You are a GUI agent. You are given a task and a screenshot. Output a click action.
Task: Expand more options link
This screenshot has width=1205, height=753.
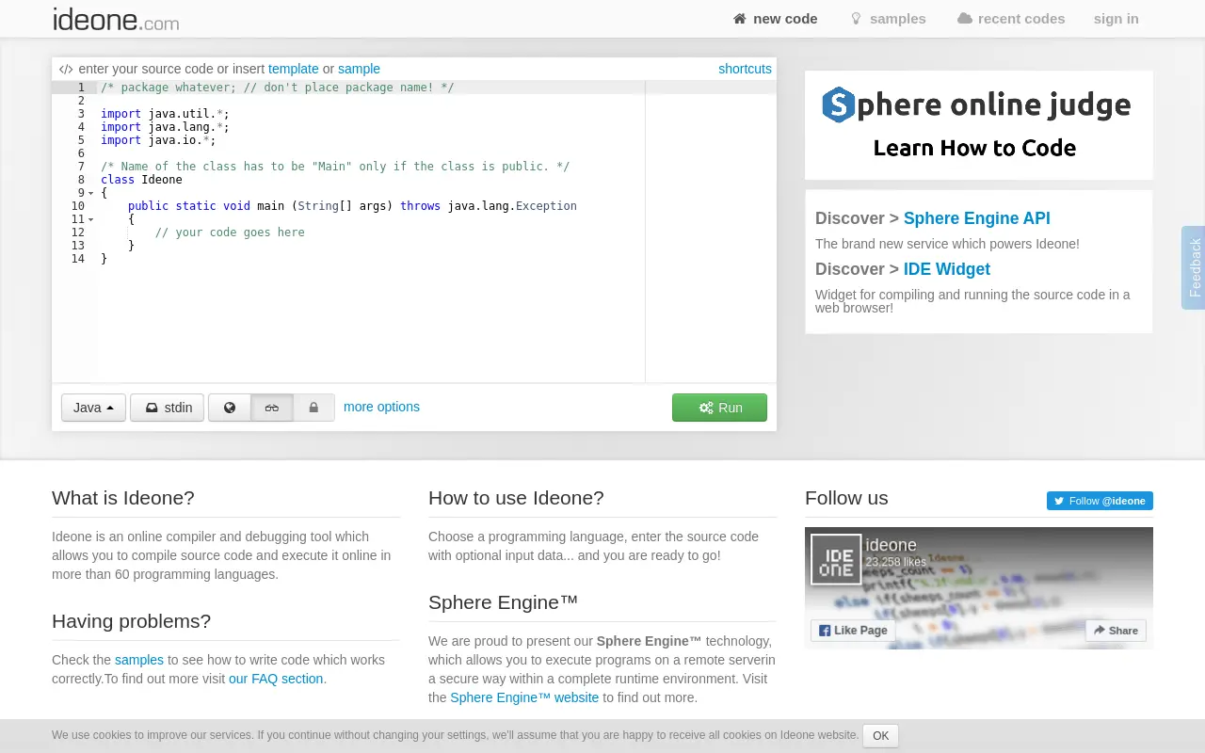[x=381, y=407]
